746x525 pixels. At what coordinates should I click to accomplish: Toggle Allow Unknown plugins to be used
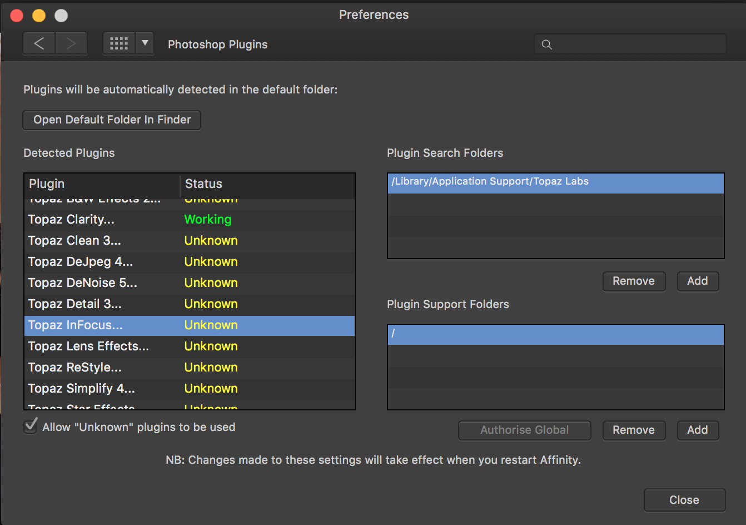(x=30, y=425)
